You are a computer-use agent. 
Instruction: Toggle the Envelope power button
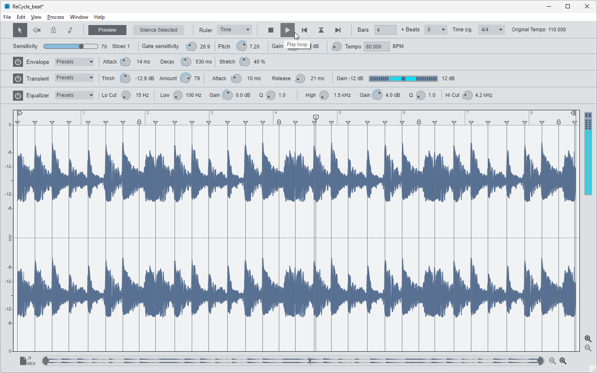(18, 62)
